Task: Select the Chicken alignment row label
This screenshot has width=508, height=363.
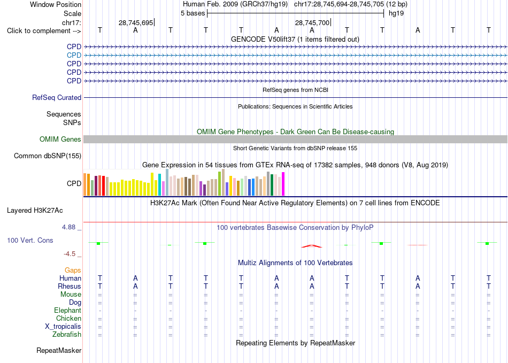Action: pos(68,318)
